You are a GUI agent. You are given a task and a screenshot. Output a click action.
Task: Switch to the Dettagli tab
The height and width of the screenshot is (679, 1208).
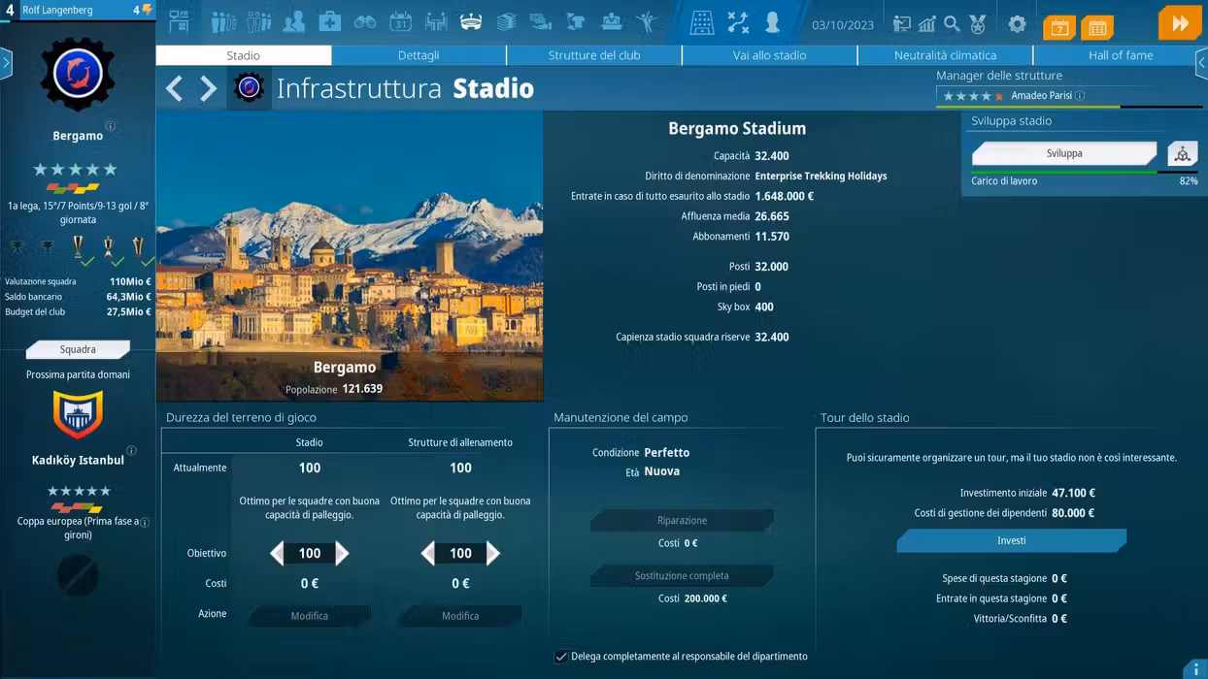coord(419,55)
